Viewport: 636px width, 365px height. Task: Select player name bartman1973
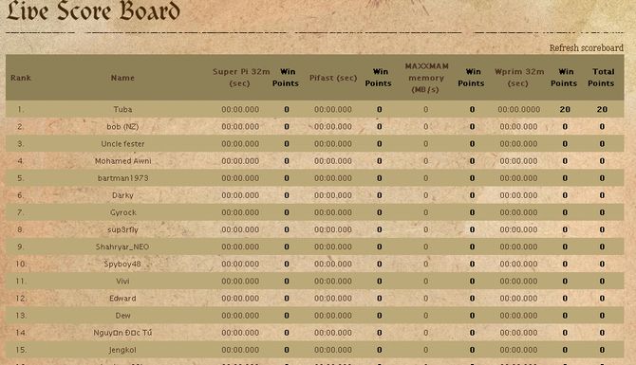tap(122, 178)
